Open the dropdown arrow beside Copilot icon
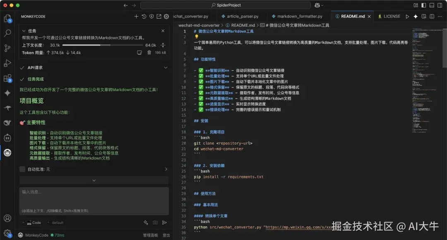Image resolution: width=447 pixels, height=240 pixels. click(x=322, y=5)
